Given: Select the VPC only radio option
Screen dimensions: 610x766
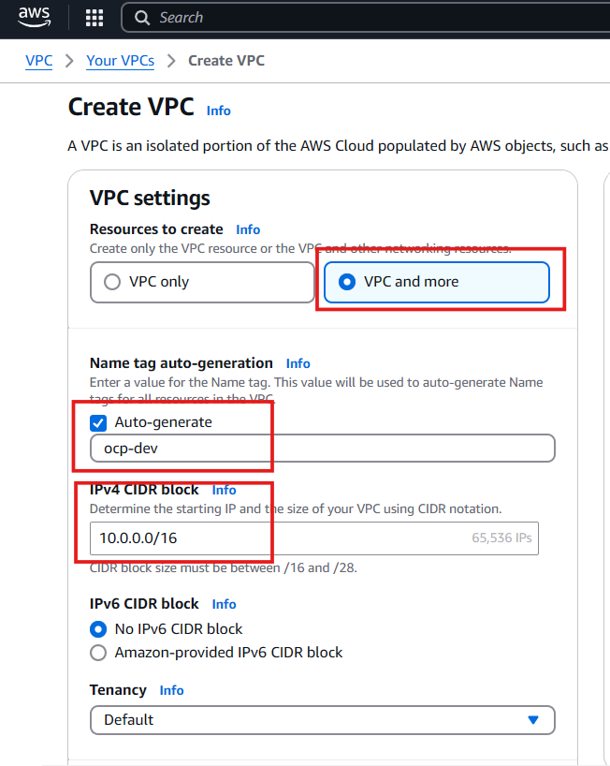Looking at the screenshot, I should click(112, 282).
